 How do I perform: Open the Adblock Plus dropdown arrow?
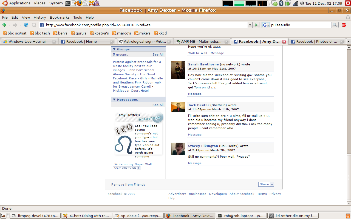(349, 25)
